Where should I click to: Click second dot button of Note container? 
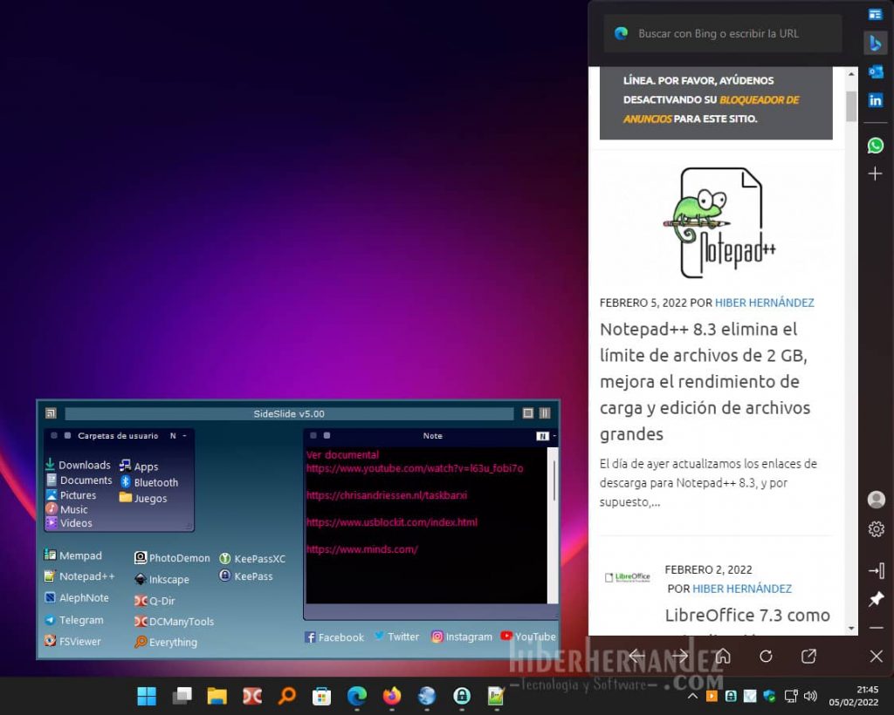click(x=327, y=435)
